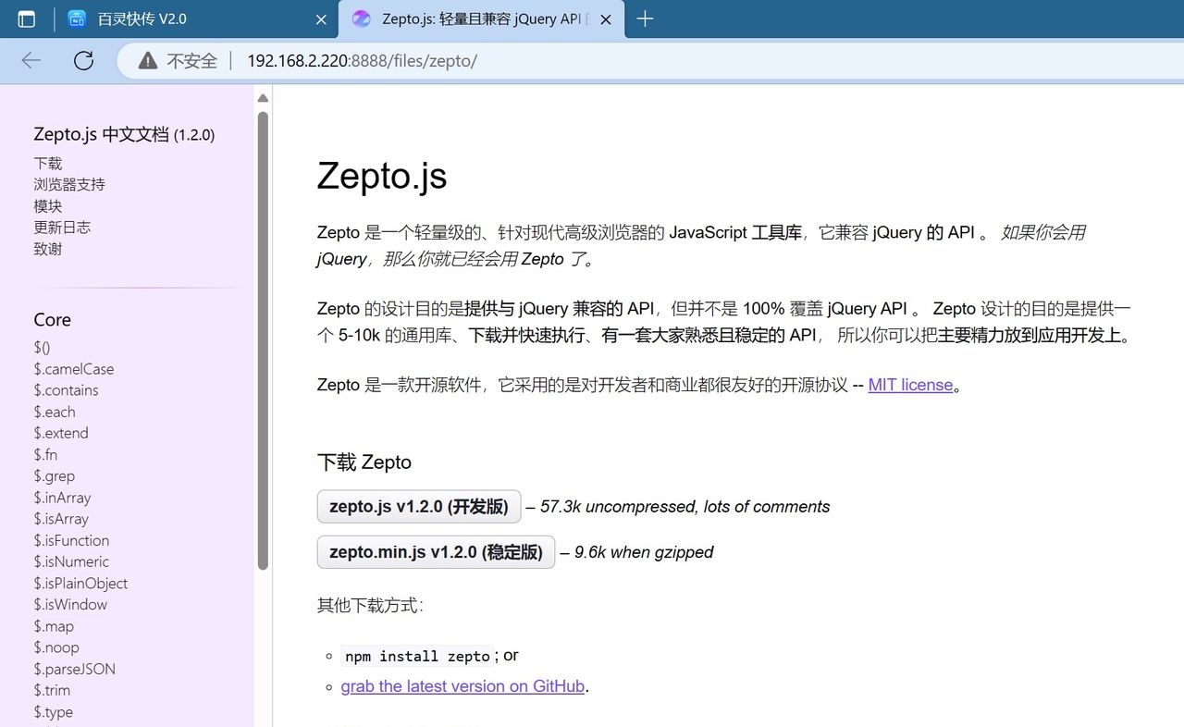
Task: Click the 下载 Zepto section heading
Action: pyautogui.click(x=364, y=462)
